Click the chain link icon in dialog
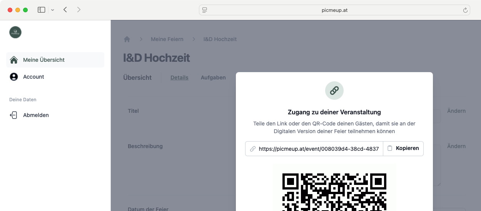This screenshot has width=481, height=211. point(334,91)
